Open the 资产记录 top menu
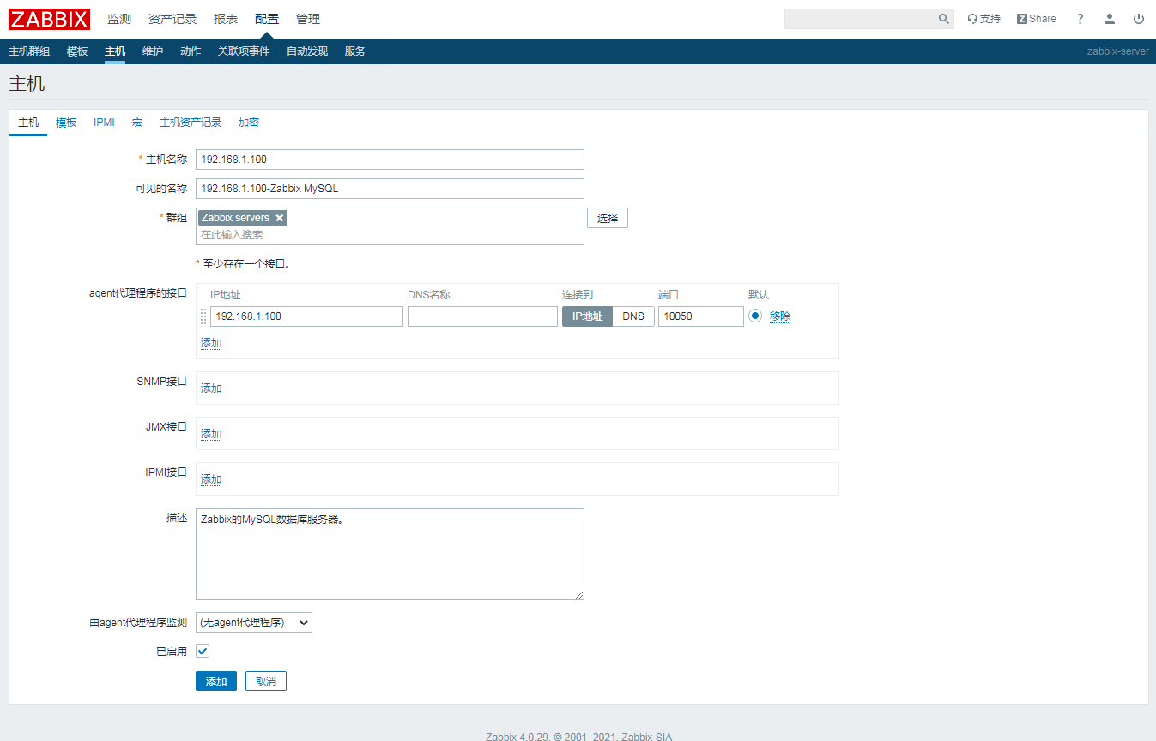Screen dimensions: 1156x741 pyautogui.click(x=172, y=19)
